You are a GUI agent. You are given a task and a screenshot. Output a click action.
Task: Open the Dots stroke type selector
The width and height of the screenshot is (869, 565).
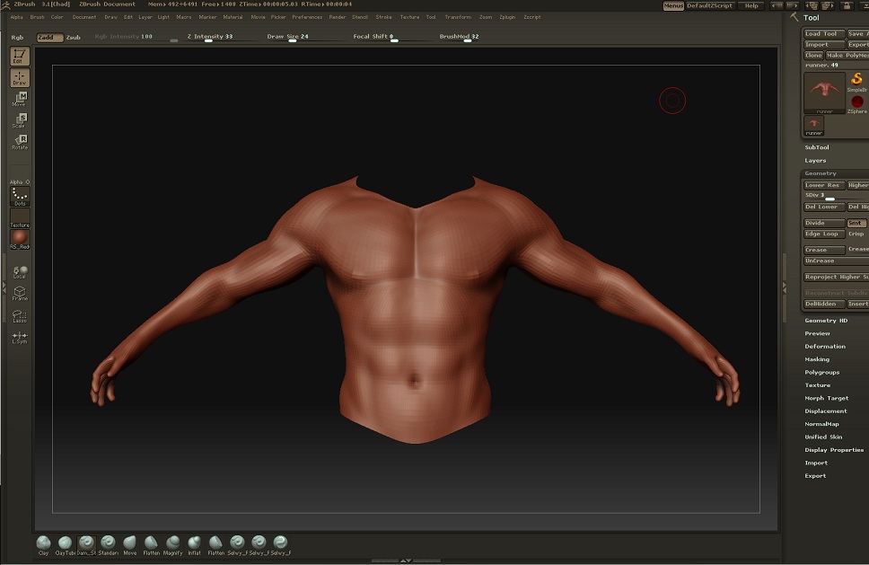20,197
